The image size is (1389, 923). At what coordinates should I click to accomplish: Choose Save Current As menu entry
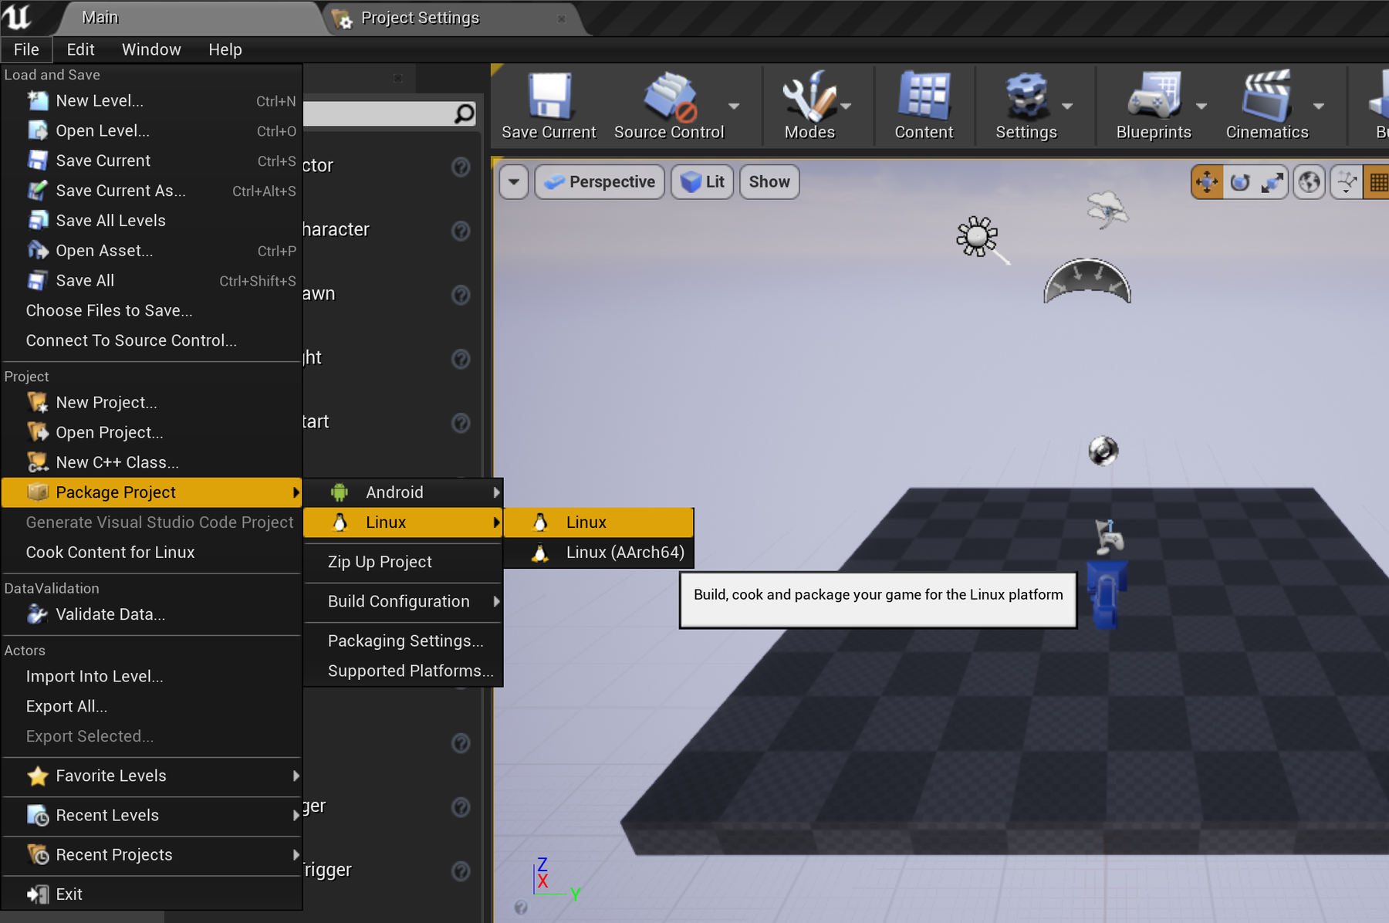(151, 191)
